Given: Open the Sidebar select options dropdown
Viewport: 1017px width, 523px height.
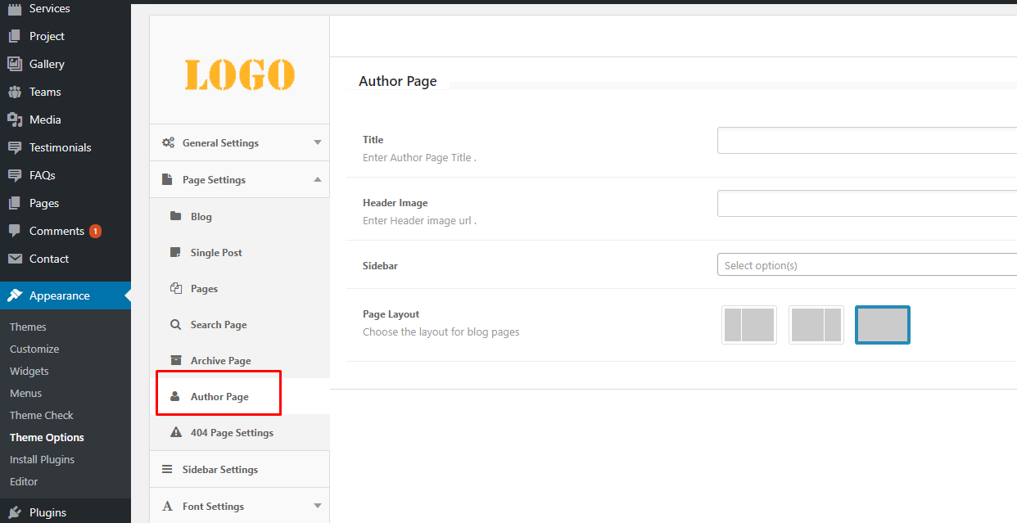Looking at the screenshot, I should pyautogui.click(x=866, y=265).
